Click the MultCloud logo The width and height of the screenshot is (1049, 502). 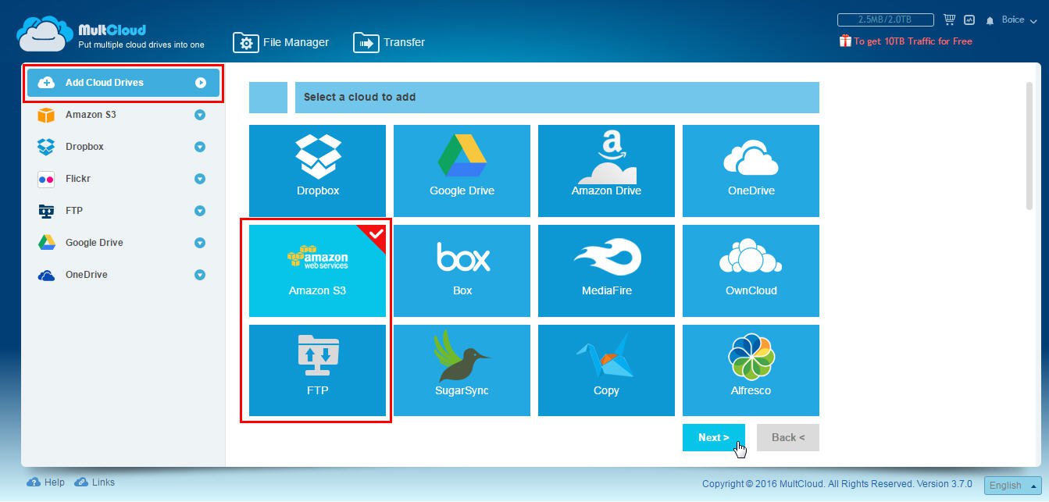click(111, 34)
